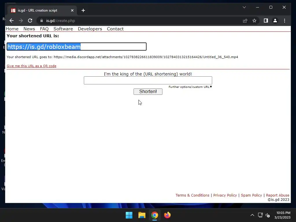The width and height of the screenshot is (296, 222).
Task: Open the clock showing 10:05 PM
Action: tap(283, 215)
